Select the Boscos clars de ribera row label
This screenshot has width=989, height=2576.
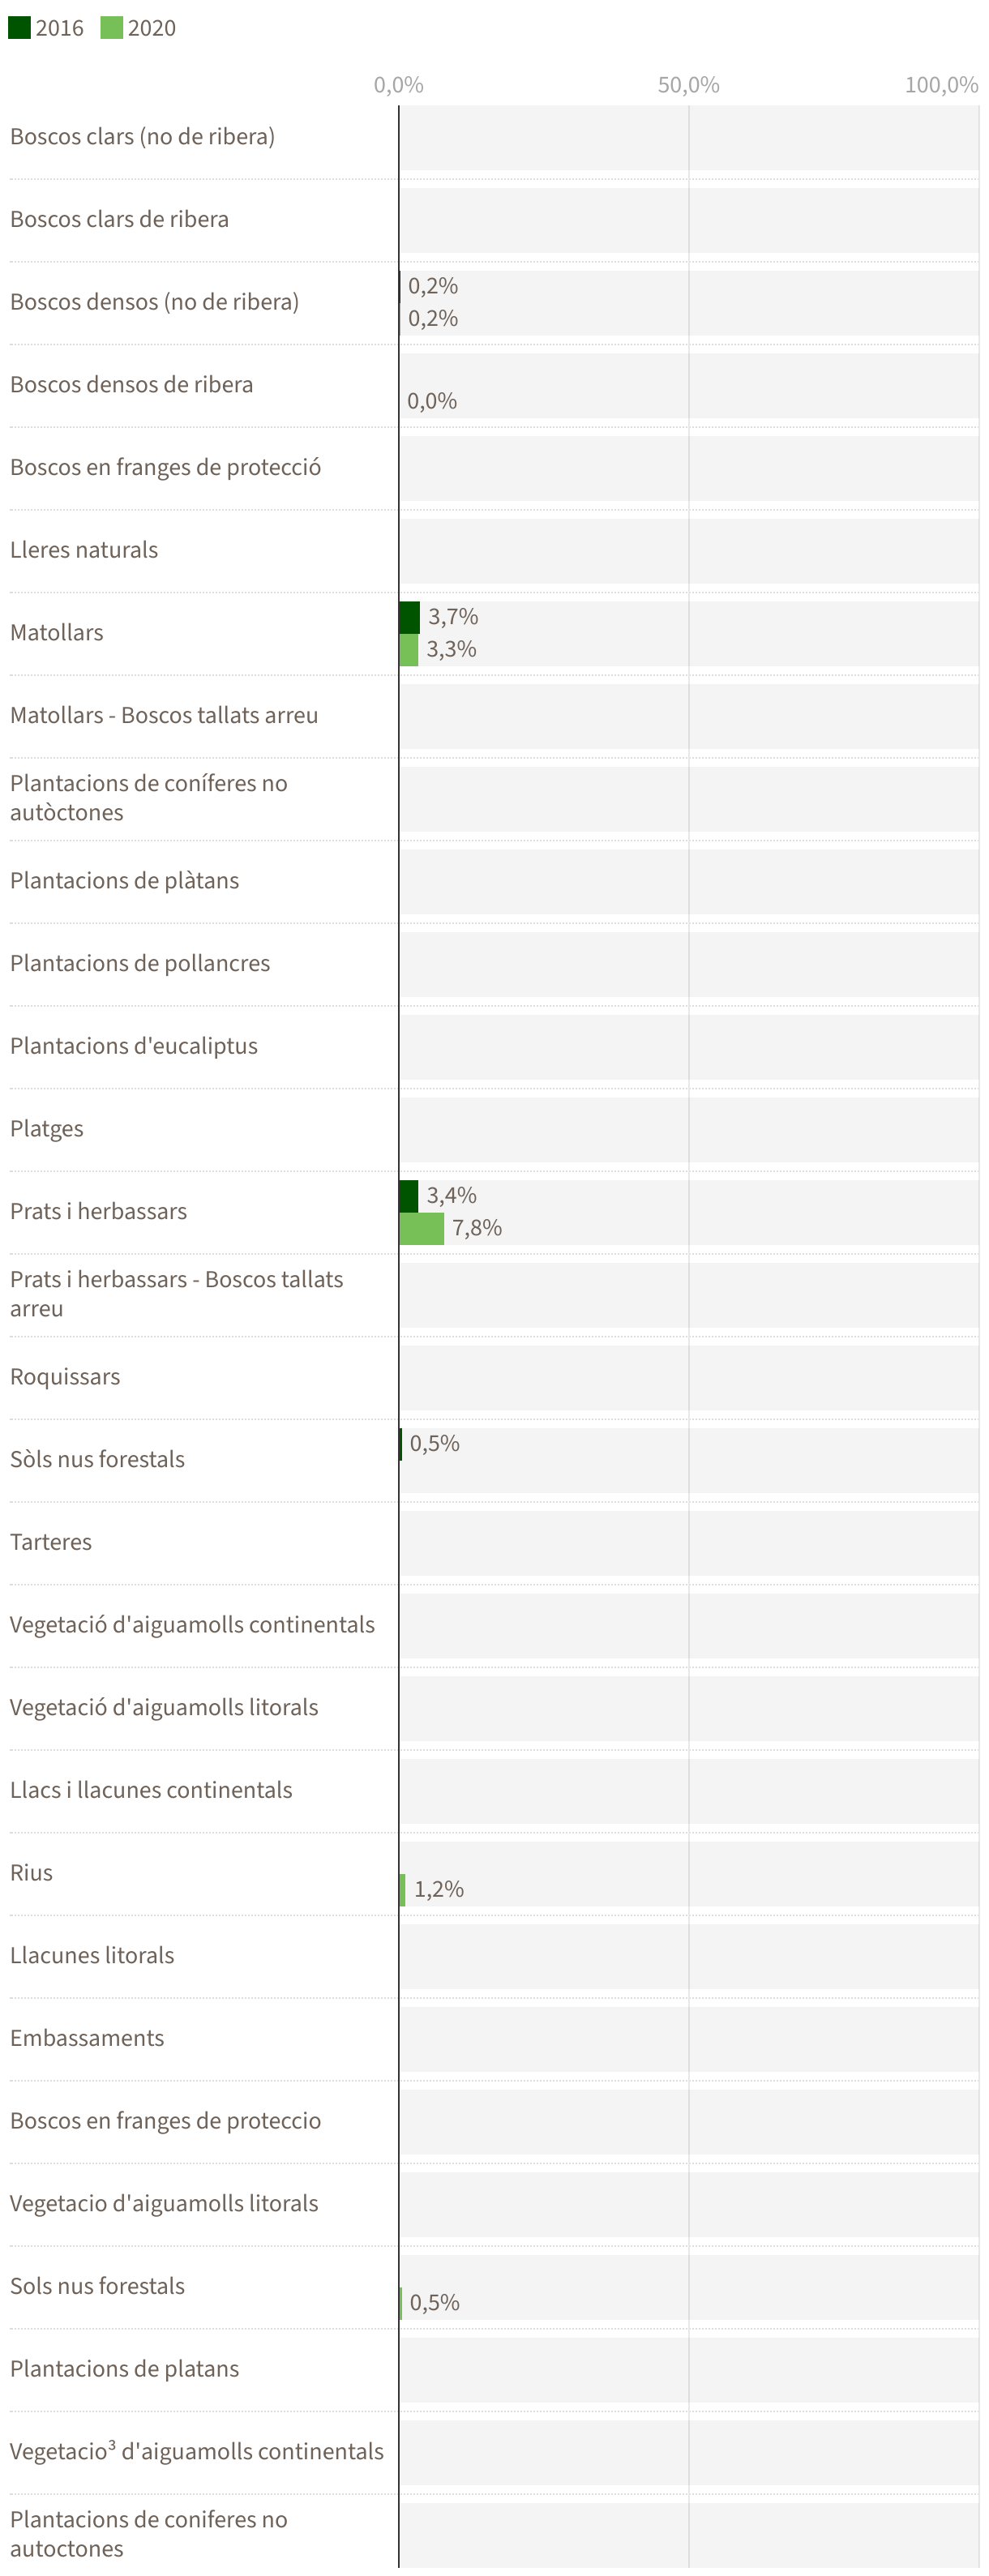(x=119, y=219)
